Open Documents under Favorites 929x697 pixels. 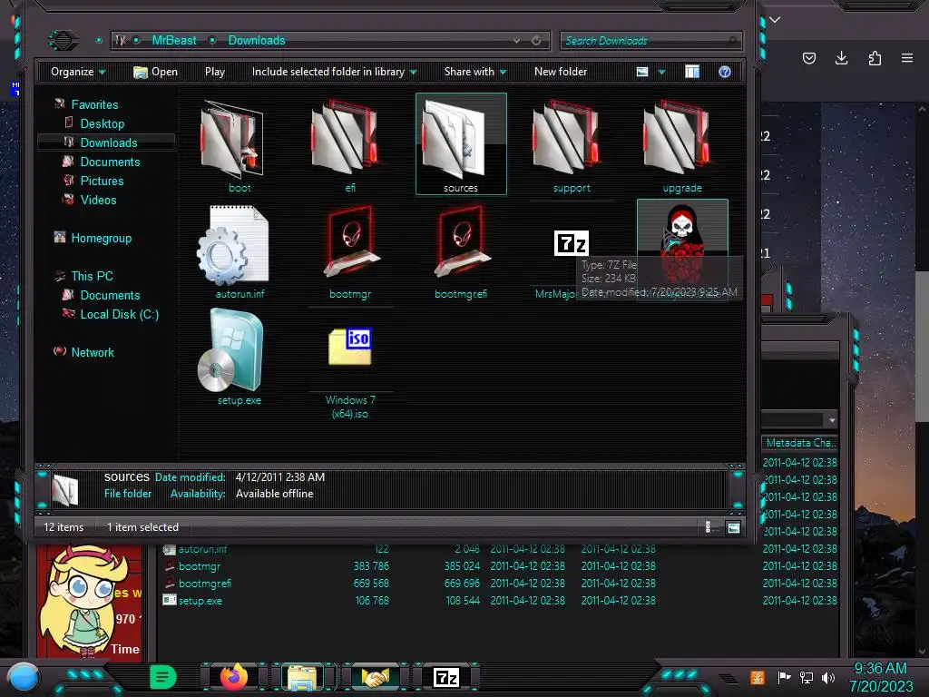coord(110,162)
